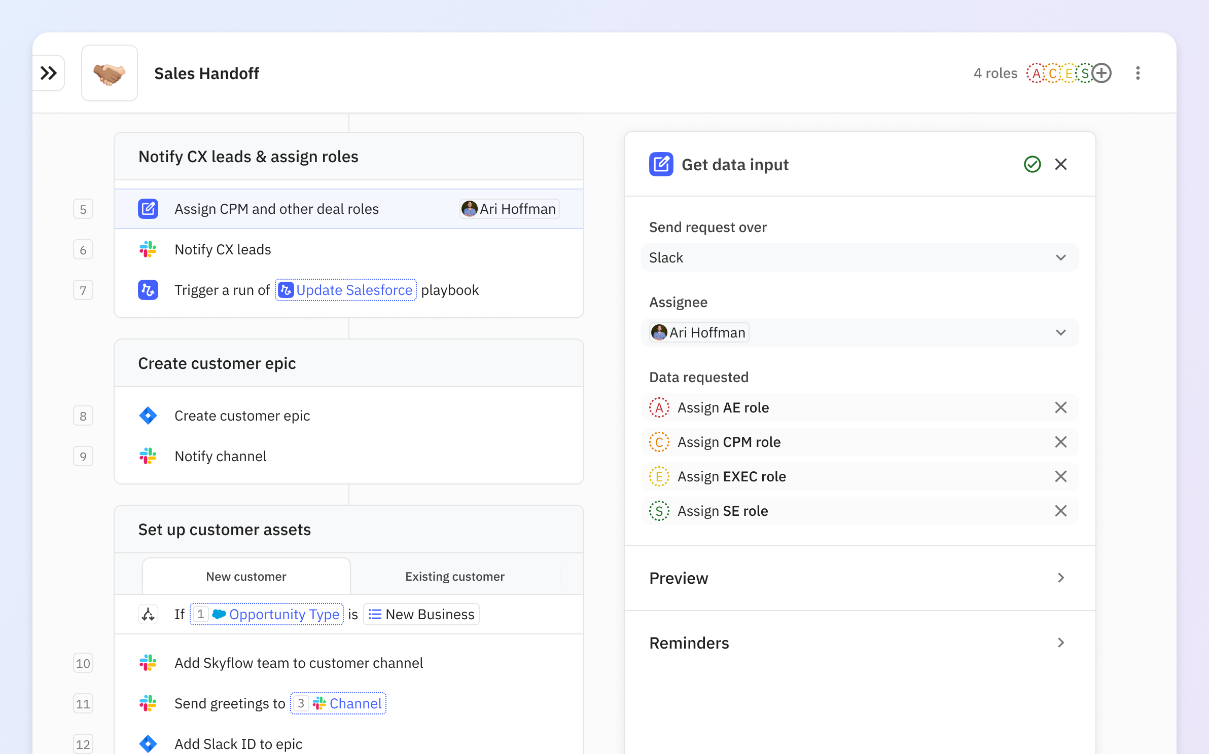The image size is (1209, 754).
Task: Add a new role with plus icon
Action: coord(1101,73)
